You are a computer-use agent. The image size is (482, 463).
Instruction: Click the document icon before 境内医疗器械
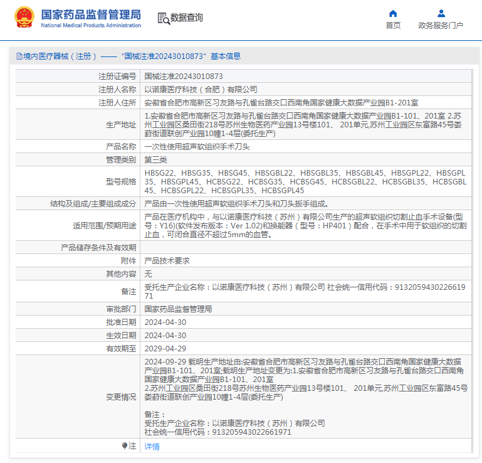[19, 56]
